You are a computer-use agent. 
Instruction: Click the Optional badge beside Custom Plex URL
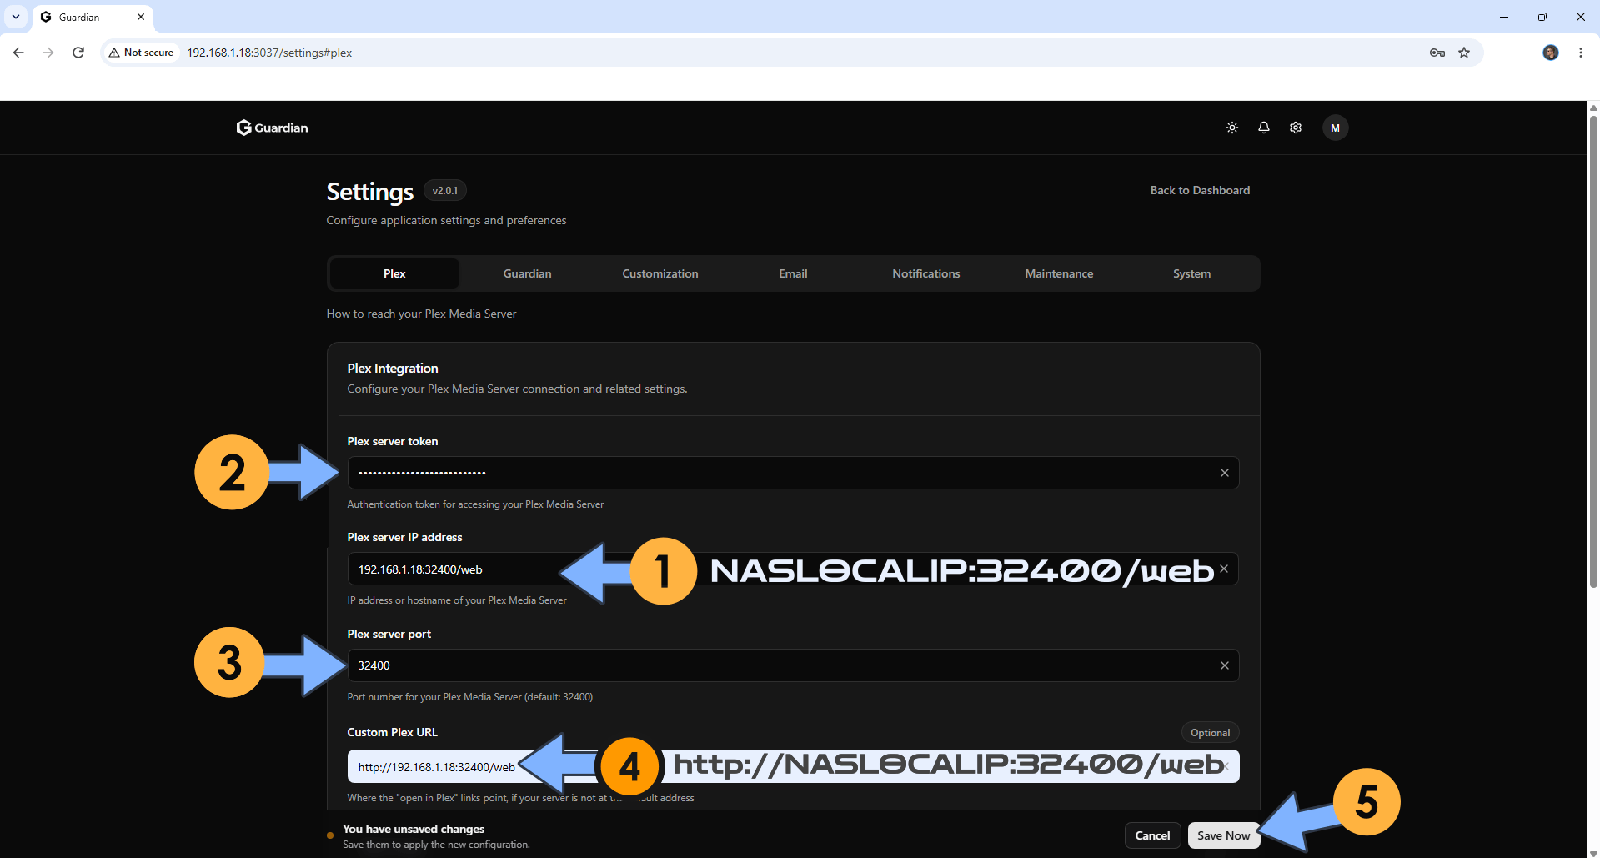click(x=1210, y=733)
